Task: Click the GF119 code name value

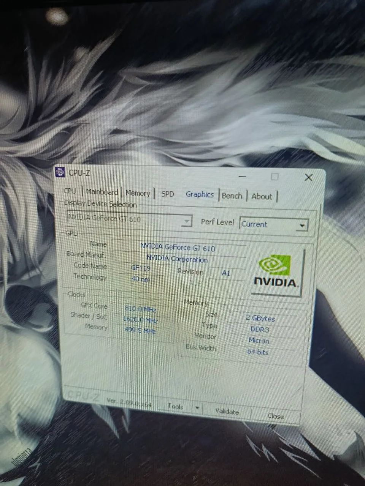Action: point(141,268)
